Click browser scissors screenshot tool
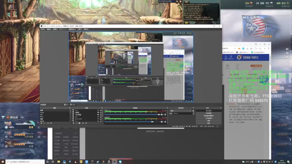 (251, 48)
